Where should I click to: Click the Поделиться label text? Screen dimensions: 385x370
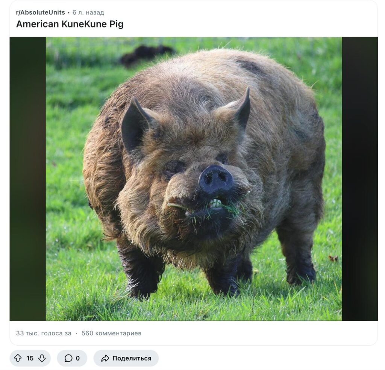[132, 358]
